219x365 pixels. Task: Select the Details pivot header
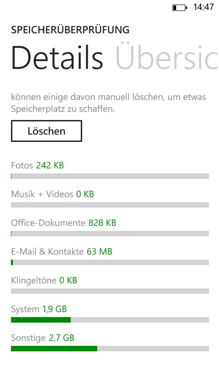tap(57, 57)
